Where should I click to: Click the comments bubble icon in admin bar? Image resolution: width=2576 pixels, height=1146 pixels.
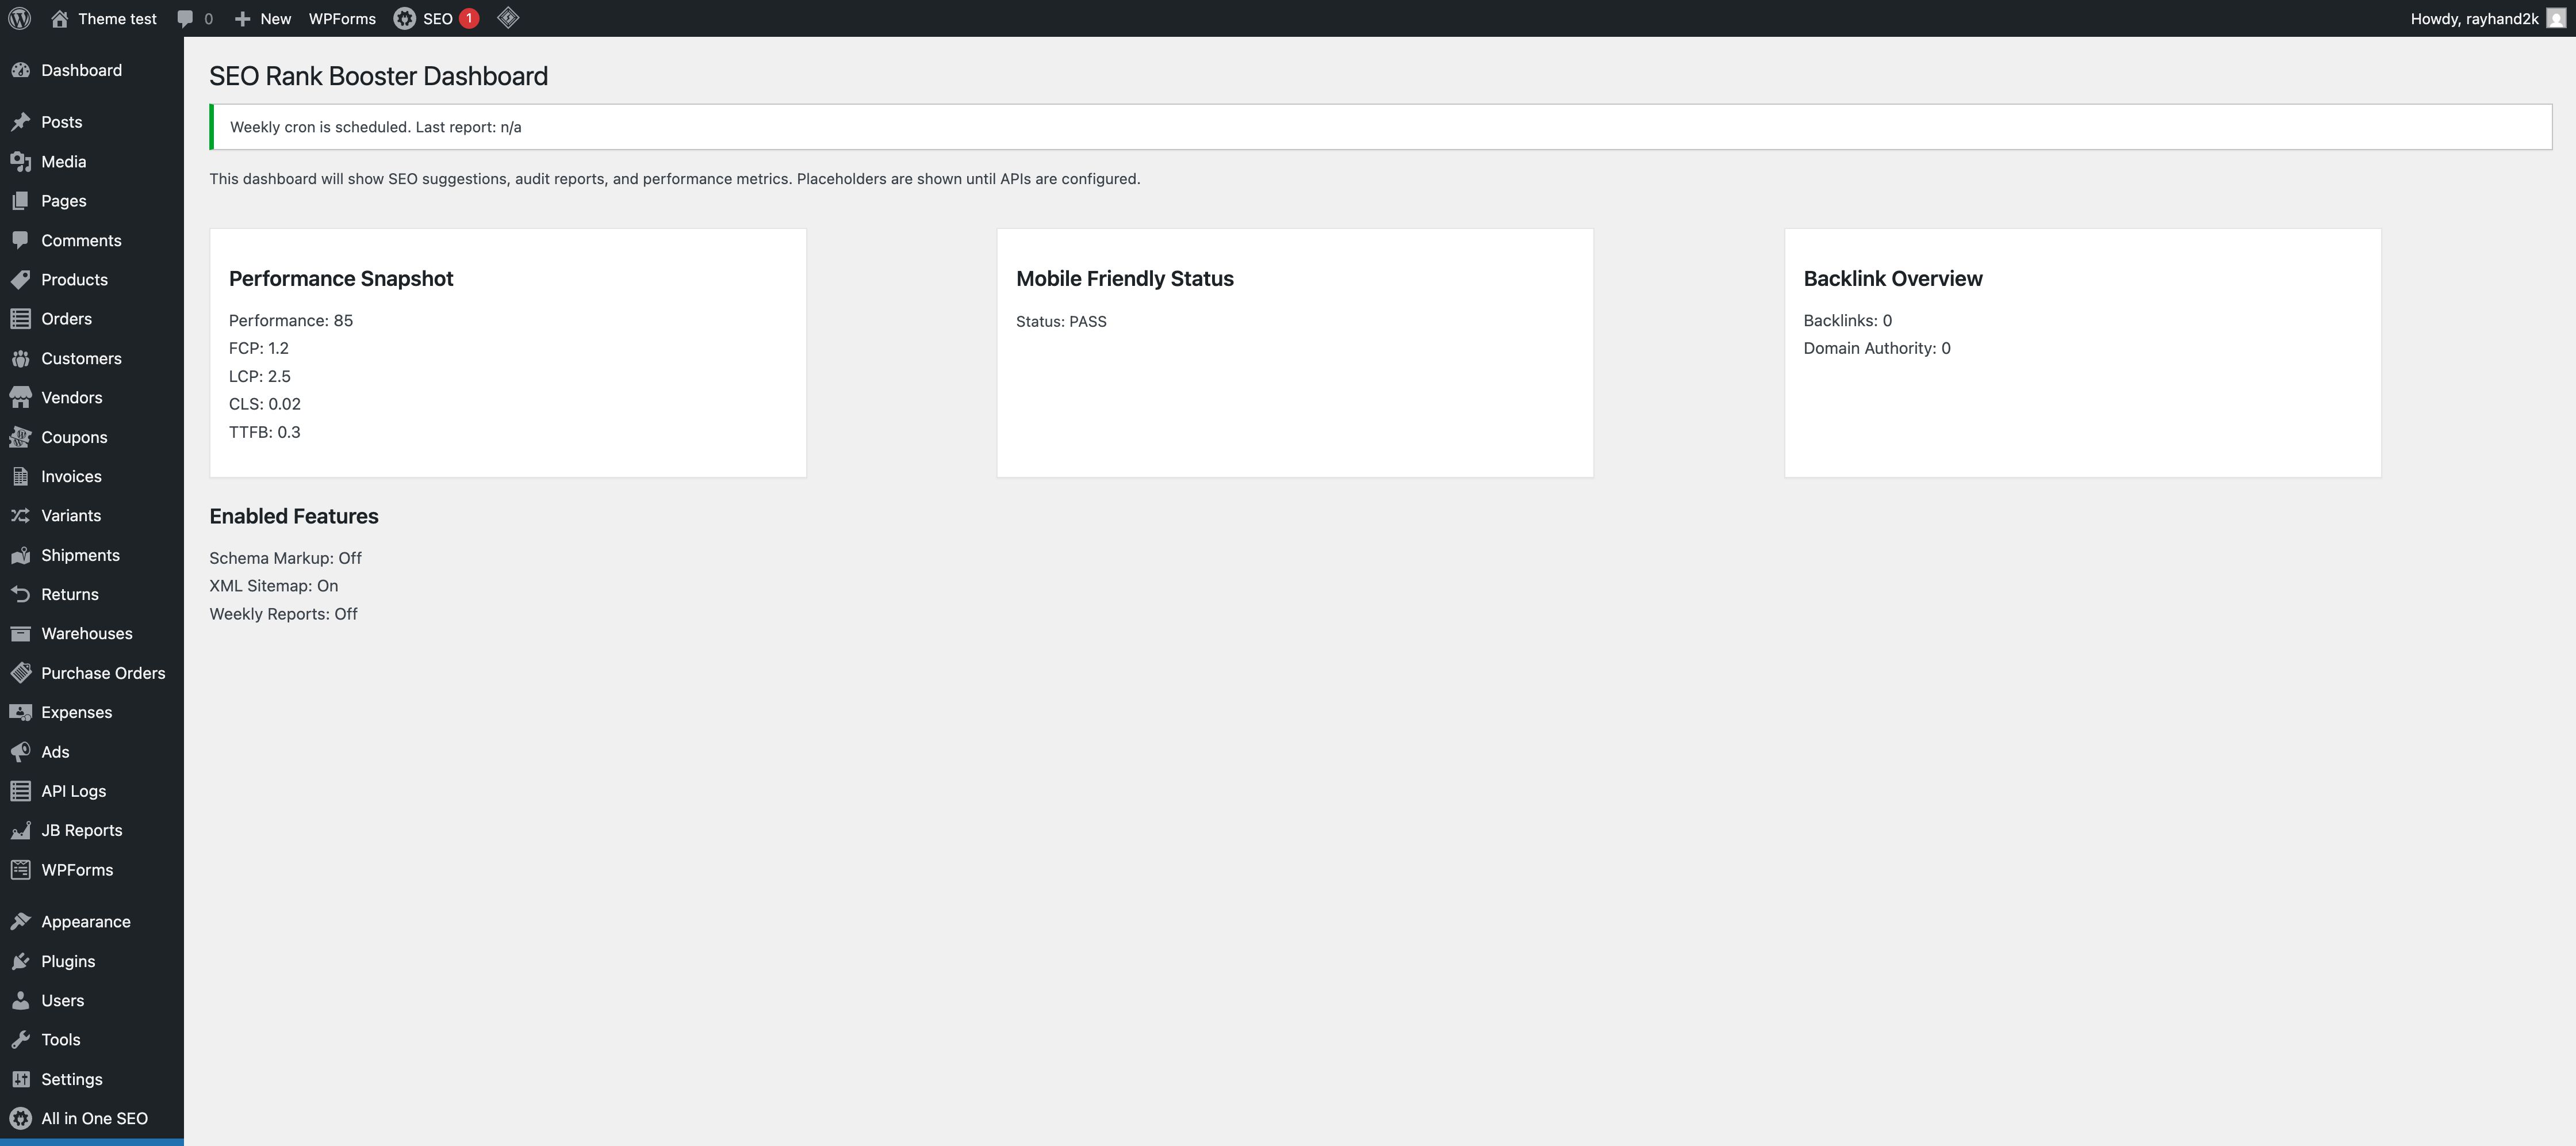coord(185,18)
